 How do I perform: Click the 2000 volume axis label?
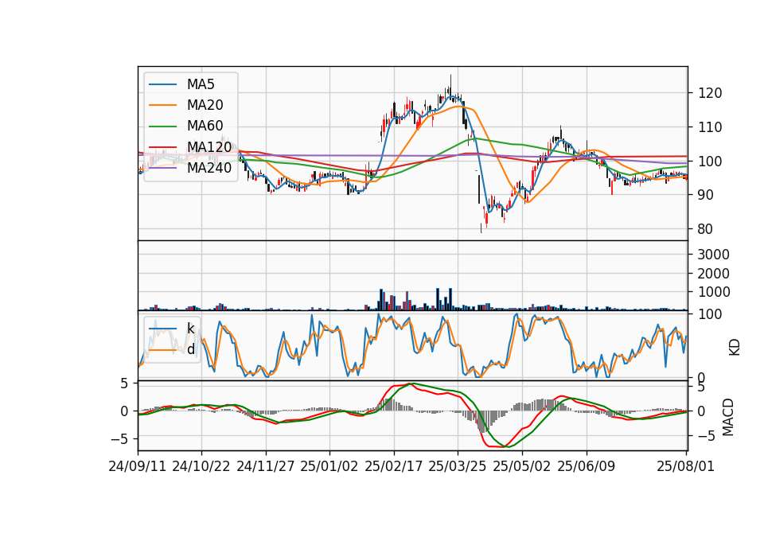click(x=714, y=273)
